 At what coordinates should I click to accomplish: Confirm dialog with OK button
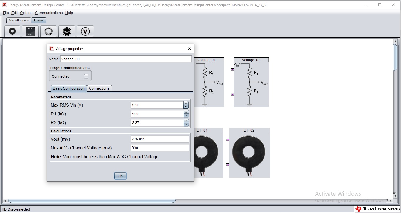[120, 176]
